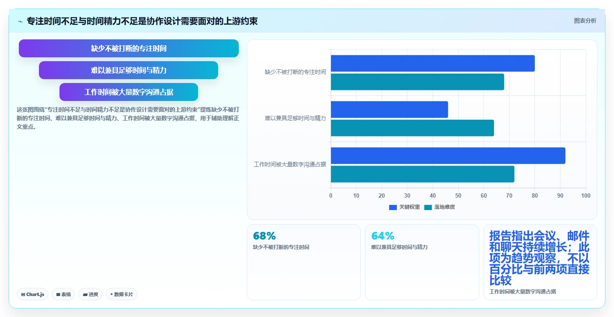
Task: Click the icon inside the 进度 chip
Action: (x=85, y=295)
